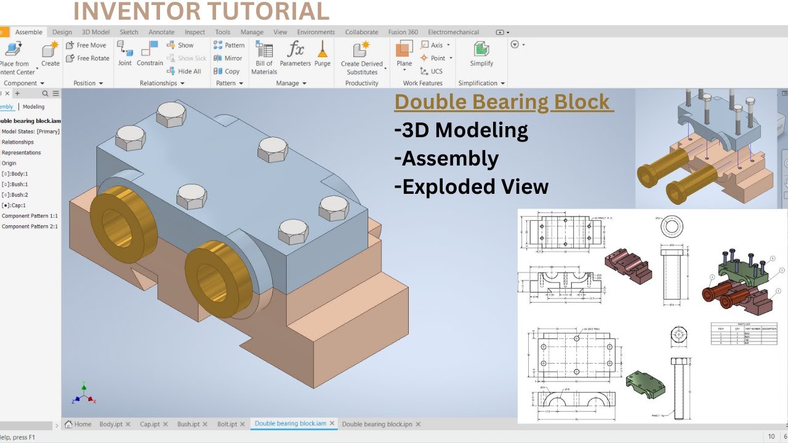Expand the Relationships panel dropdown
Image resolution: width=788 pixels, height=443 pixels.
183,83
